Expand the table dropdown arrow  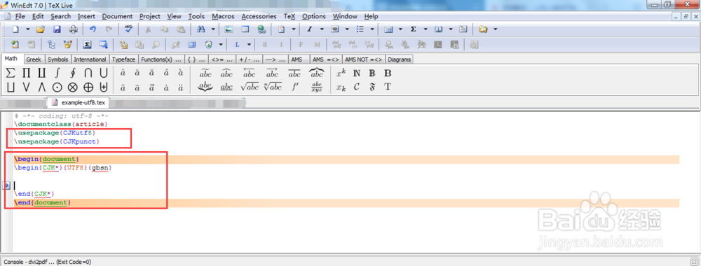click(400, 29)
